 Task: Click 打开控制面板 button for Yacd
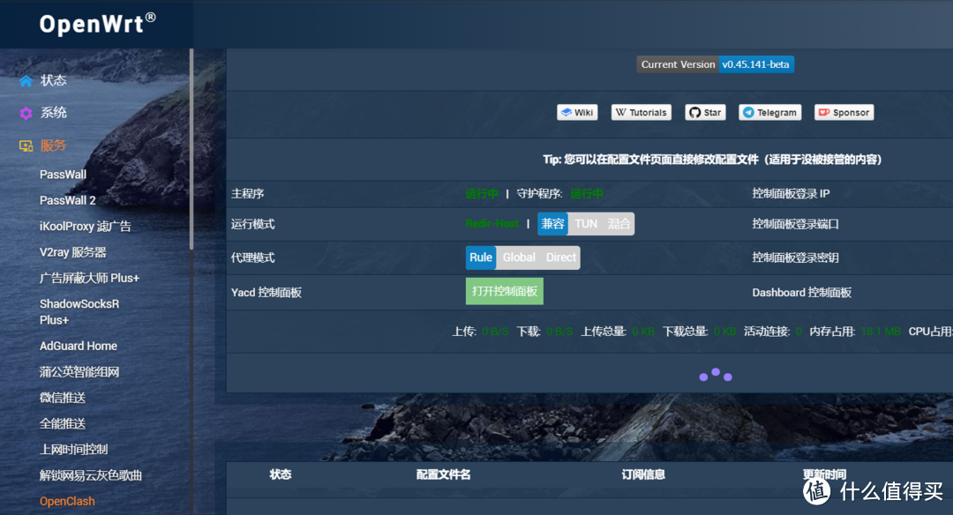point(505,292)
